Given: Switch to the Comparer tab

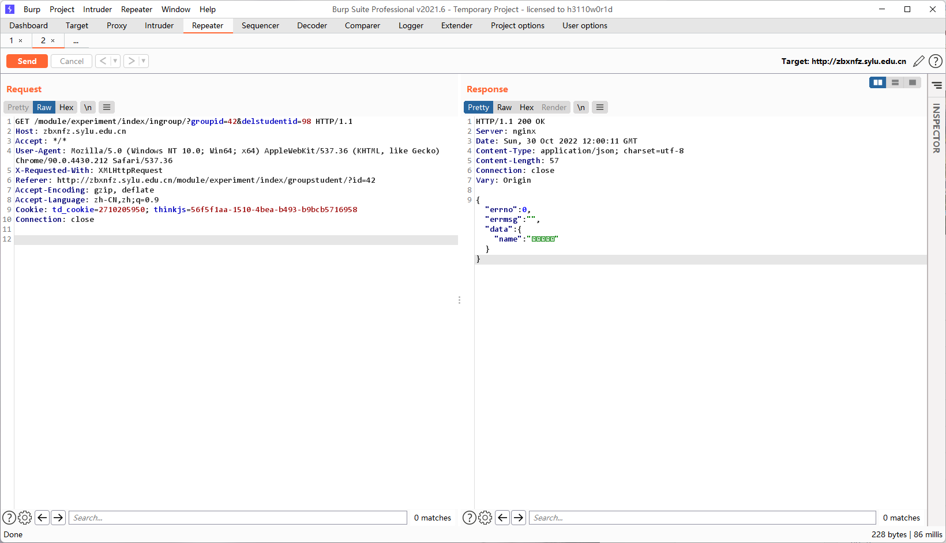Looking at the screenshot, I should 362,25.
